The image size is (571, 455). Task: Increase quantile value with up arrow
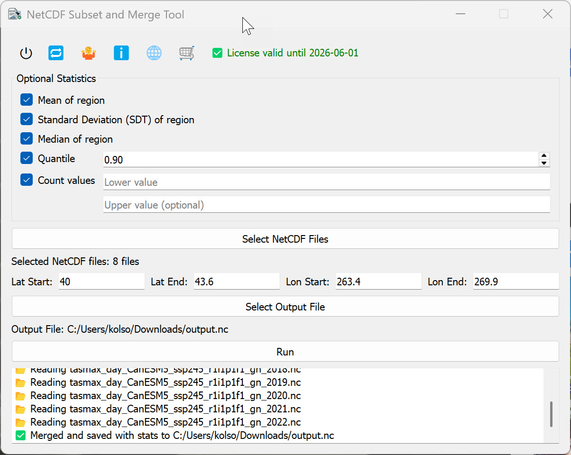(544, 156)
